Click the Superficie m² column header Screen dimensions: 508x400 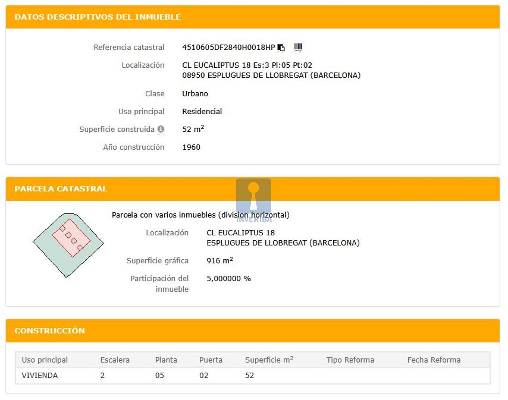pyautogui.click(x=269, y=360)
